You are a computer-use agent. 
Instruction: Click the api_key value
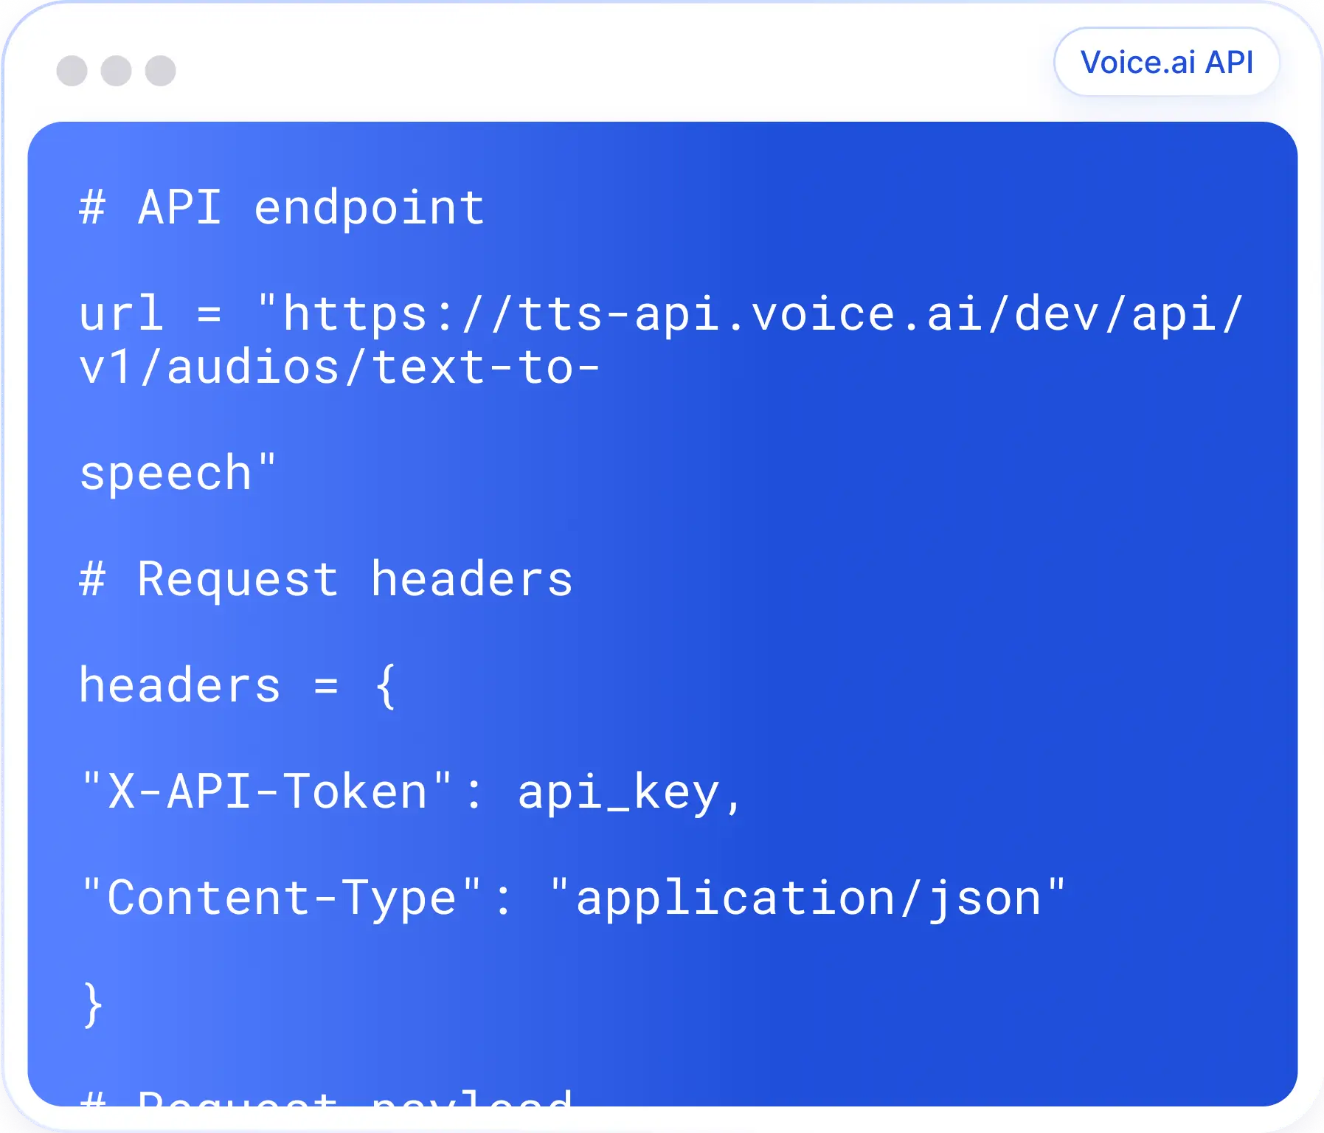(618, 793)
